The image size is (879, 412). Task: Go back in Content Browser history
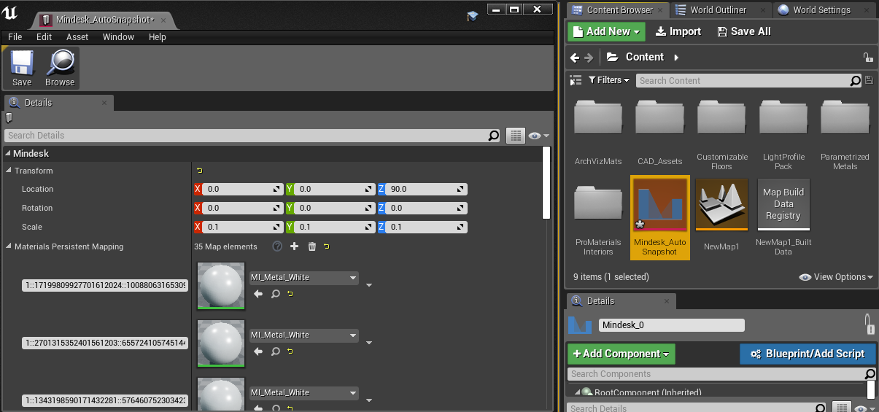[x=575, y=57]
